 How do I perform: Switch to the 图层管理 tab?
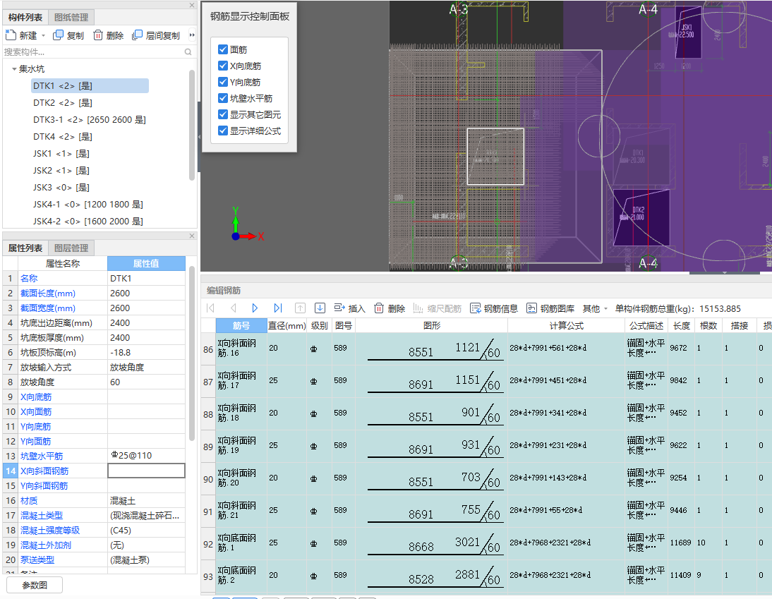71,248
